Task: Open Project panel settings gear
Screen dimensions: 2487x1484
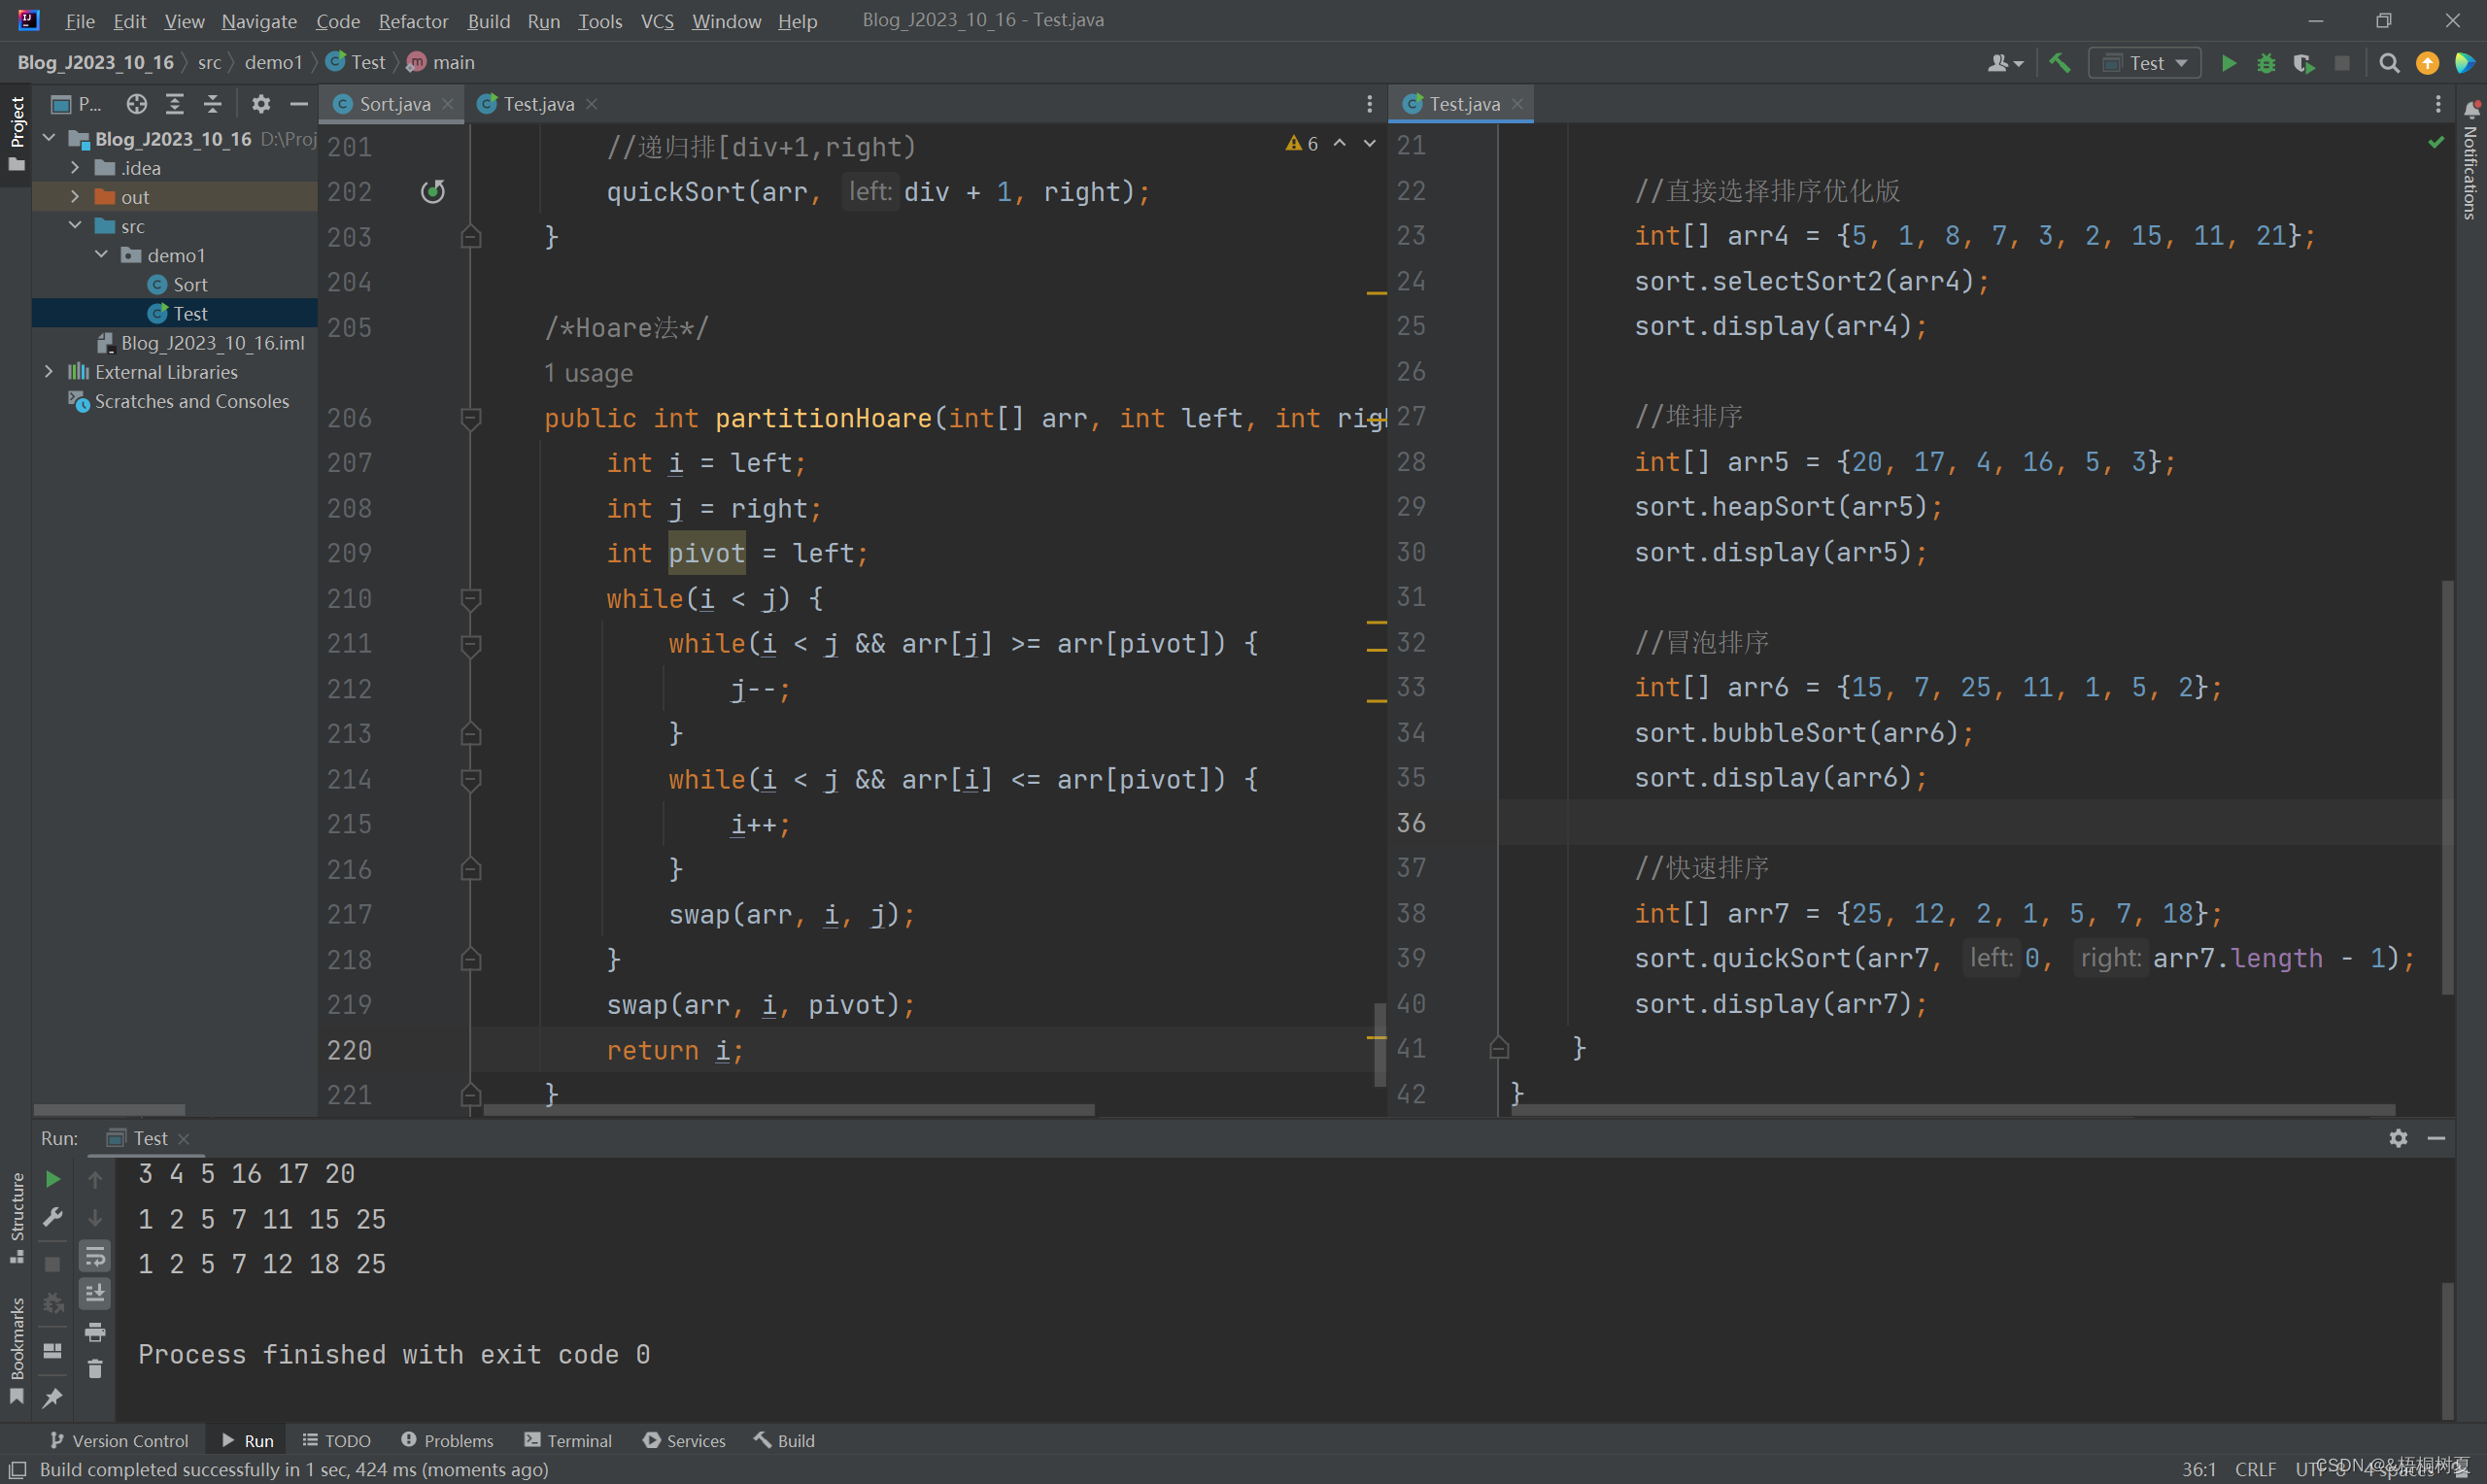Action: coord(261,104)
